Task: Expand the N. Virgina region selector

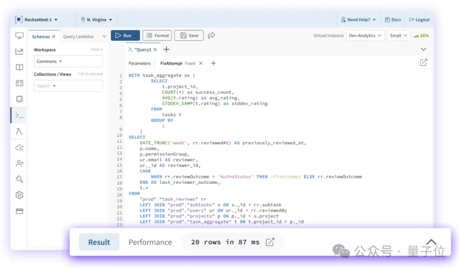Action: [x=97, y=20]
